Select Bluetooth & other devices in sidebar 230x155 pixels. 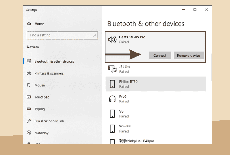[54, 61]
